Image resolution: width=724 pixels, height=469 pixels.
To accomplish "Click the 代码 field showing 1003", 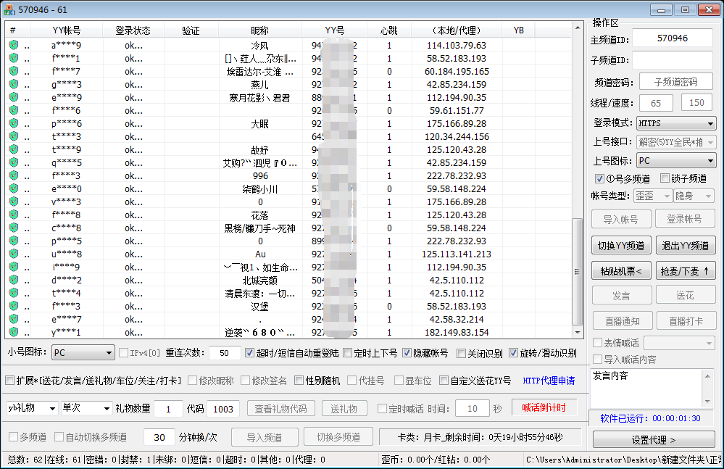I will [x=223, y=409].
